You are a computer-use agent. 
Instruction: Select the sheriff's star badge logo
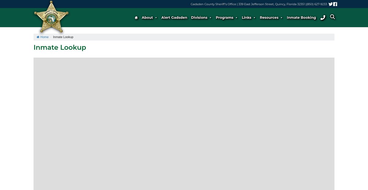(51, 17)
